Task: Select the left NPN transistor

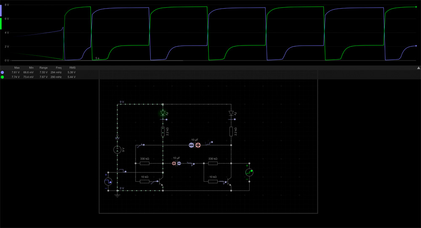Action: 161,182
